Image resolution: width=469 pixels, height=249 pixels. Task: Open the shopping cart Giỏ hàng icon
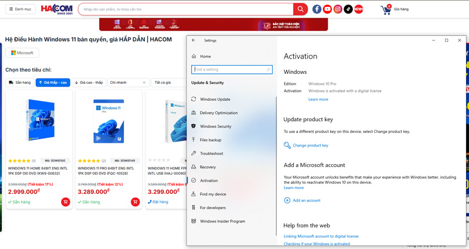coord(386,9)
